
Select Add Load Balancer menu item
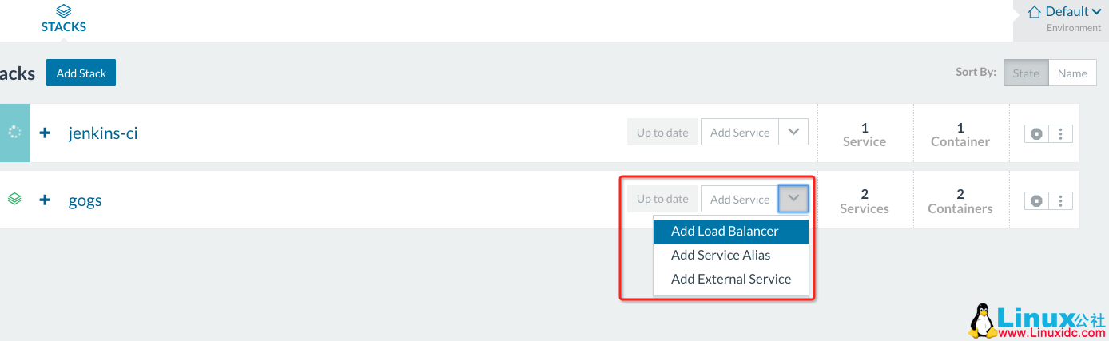point(731,232)
